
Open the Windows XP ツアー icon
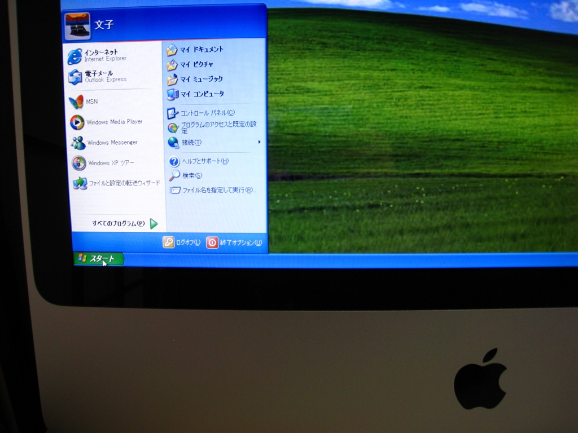coord(79,163)
